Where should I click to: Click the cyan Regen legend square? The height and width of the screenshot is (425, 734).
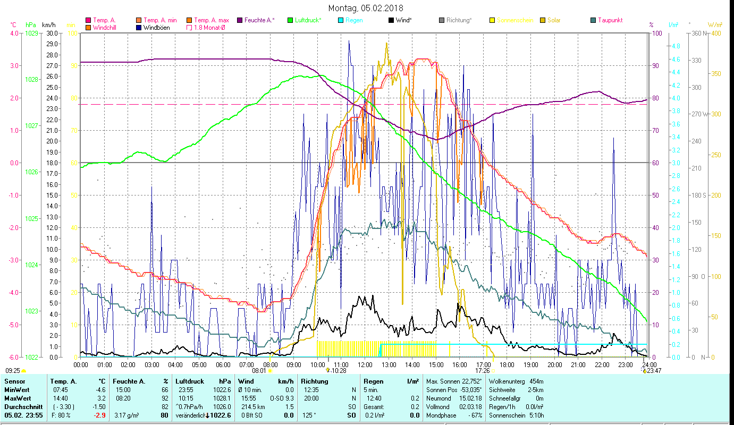pyautogui.click(x=340, y=21)
